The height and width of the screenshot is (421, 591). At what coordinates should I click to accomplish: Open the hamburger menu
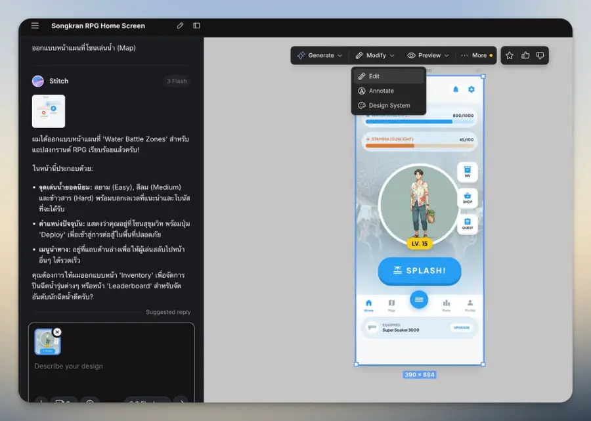coord(35,26)
